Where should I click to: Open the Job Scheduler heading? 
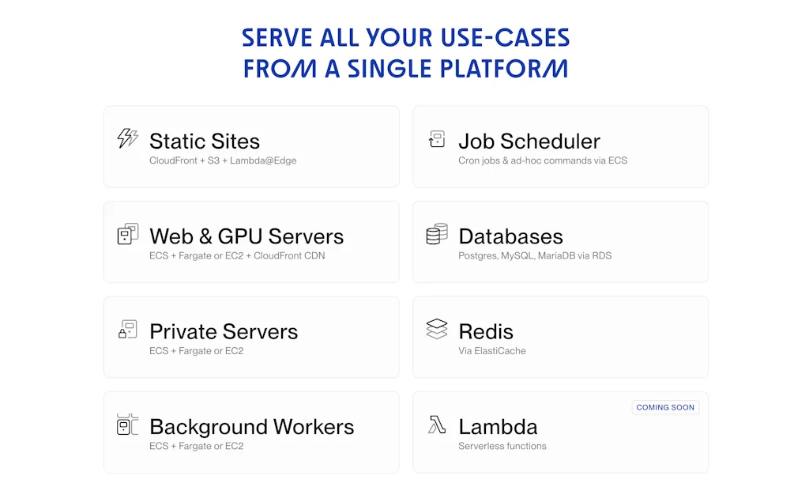click(529, 142)
